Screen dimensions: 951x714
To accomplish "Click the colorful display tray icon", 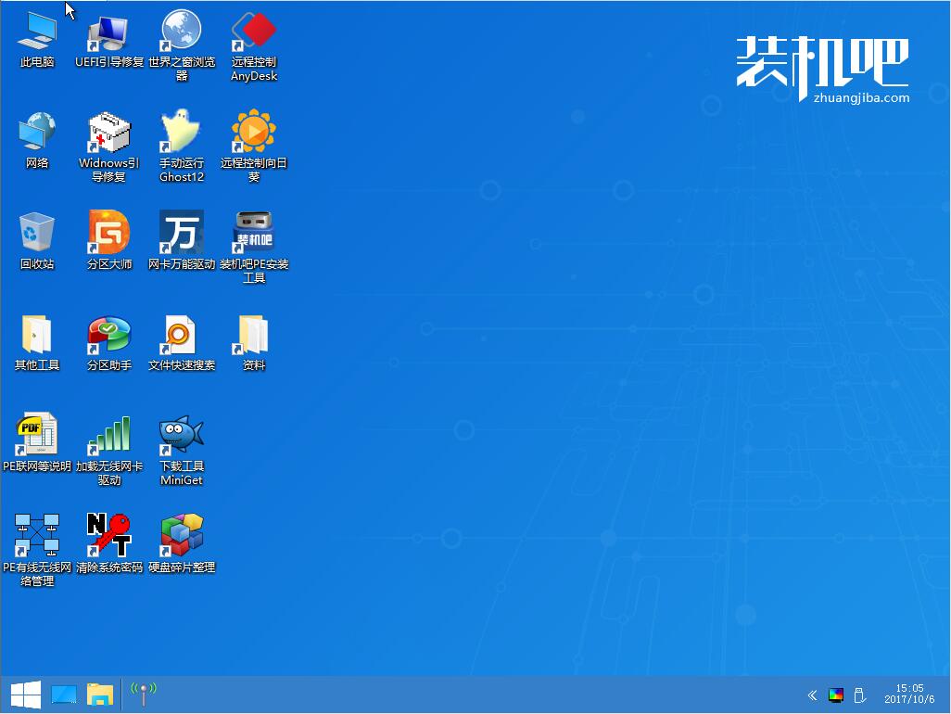I will [x=836, y=695].
